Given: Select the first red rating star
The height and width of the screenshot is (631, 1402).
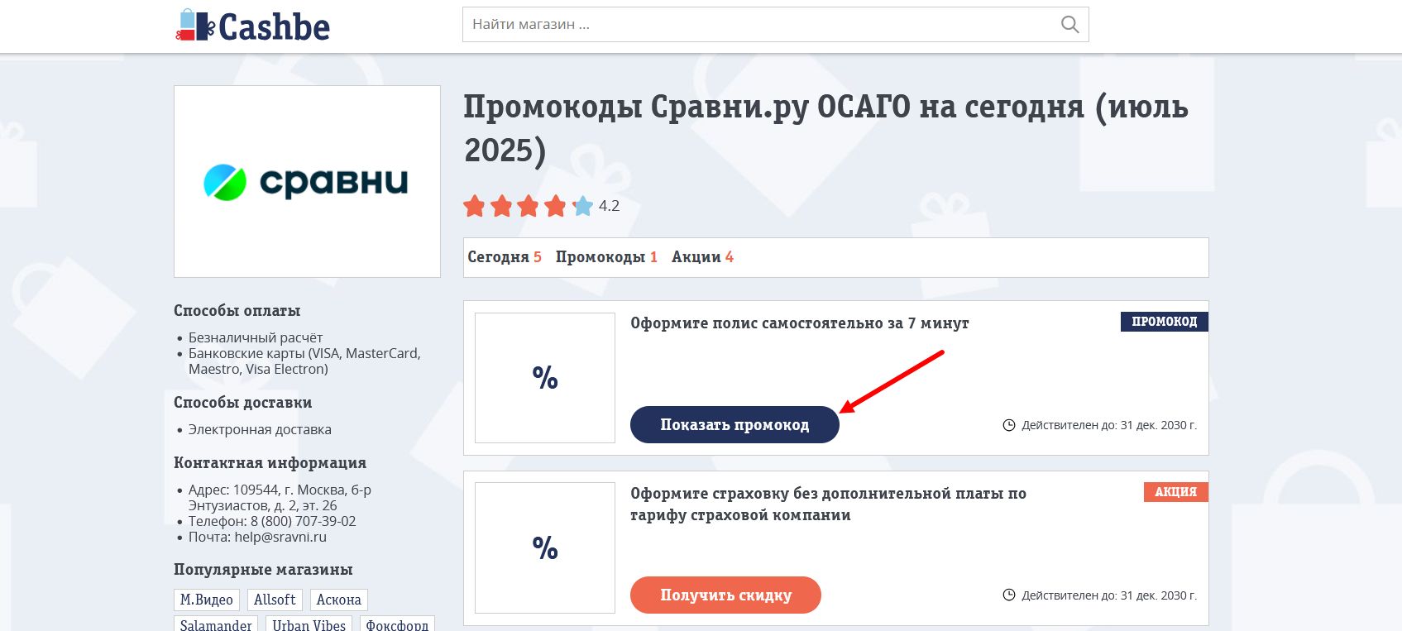Looking at the screenshot, I should tap(475, 206).
